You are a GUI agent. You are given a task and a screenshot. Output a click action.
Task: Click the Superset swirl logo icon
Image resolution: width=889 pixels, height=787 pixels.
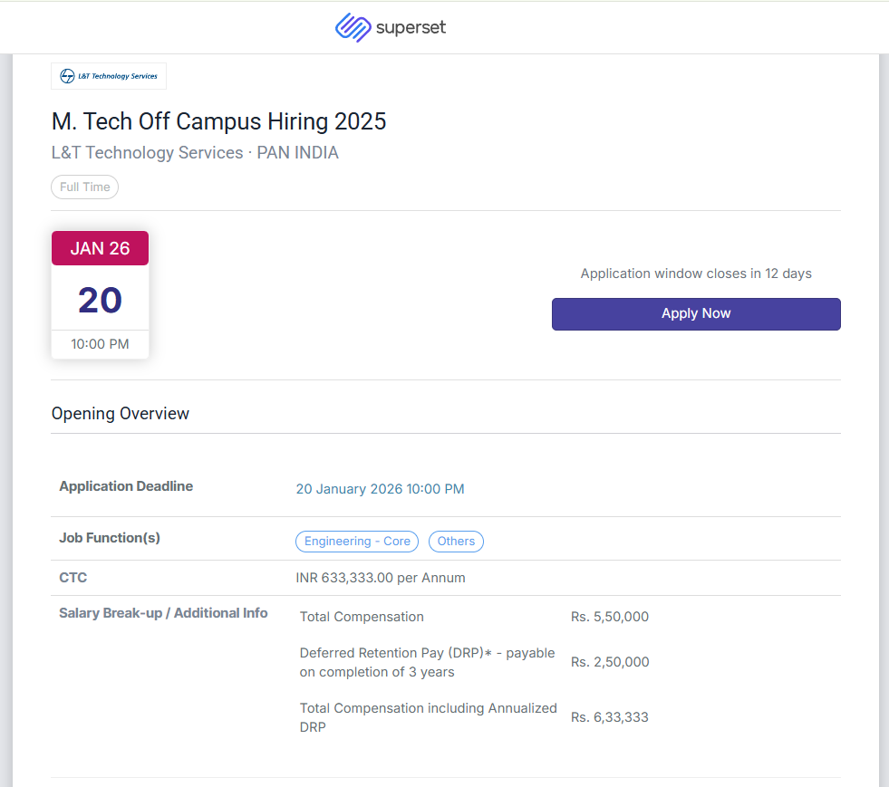click(353, 27)
